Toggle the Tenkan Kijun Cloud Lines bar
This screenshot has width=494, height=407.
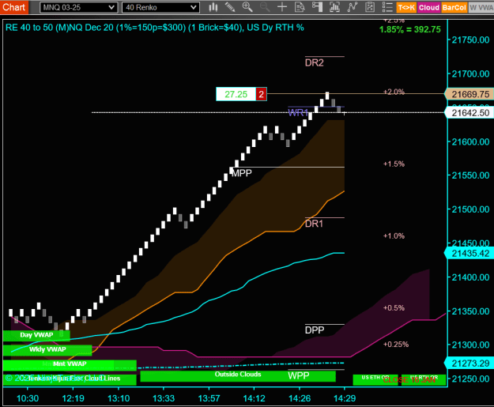70,379
